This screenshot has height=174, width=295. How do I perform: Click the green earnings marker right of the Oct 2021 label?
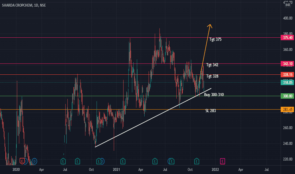197,161
